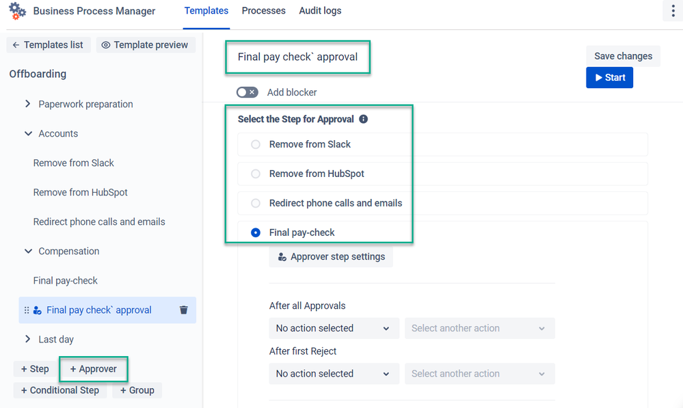Click the Save changes button
This screenshot has width=683, height=408.
623,56
